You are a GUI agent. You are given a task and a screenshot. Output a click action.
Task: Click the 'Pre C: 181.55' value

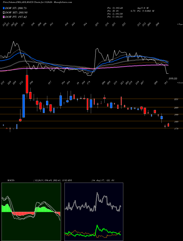tap(115, 17)
